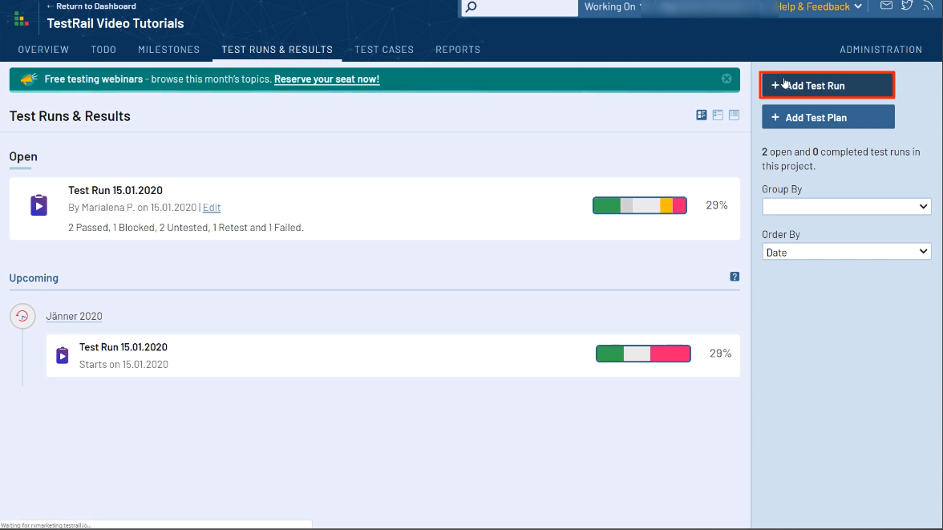
Task: Click the search magnifier icon
Action: 471,7
